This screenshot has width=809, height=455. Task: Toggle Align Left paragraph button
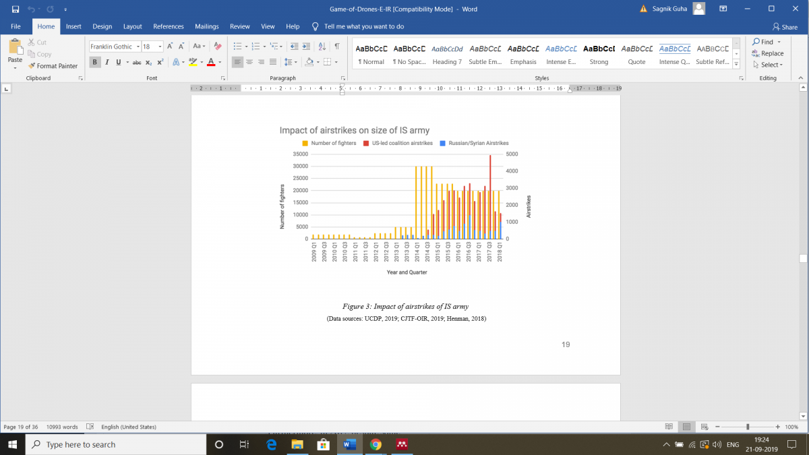coord(237,62)
